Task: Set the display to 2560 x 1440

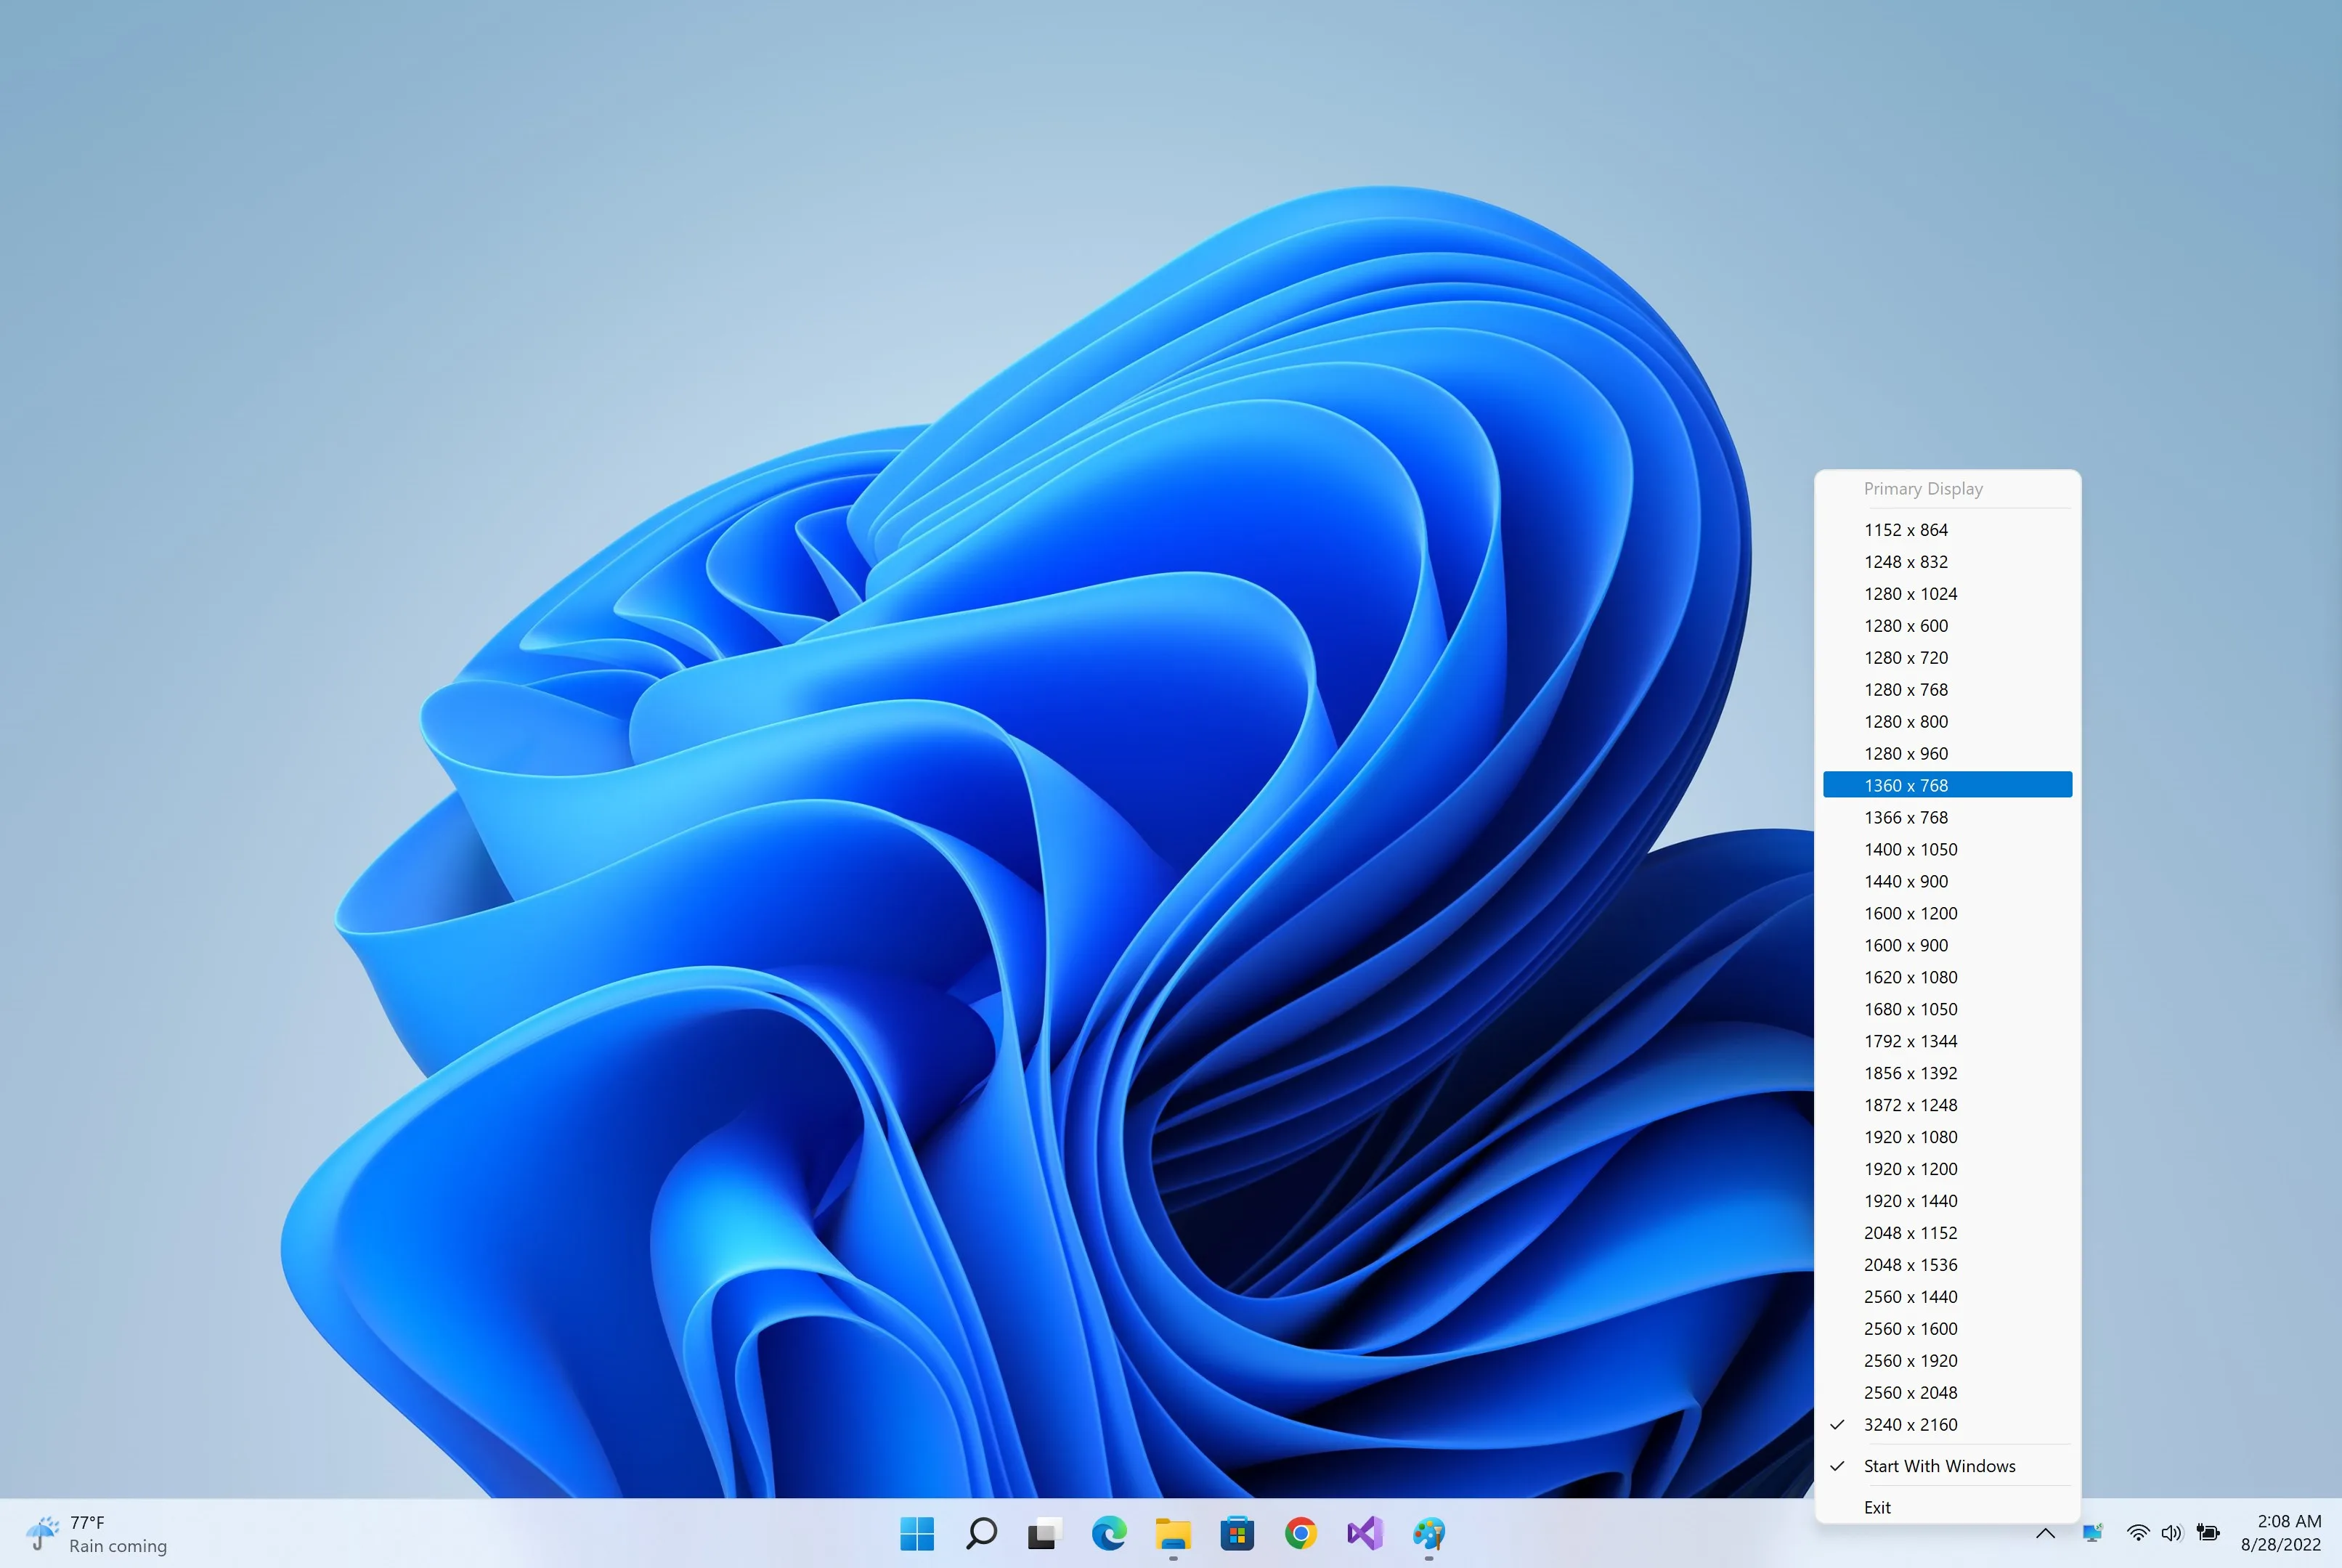Action: coord(1948,1297)
